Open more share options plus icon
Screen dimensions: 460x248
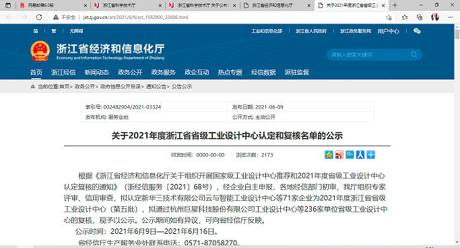[371, 155]
